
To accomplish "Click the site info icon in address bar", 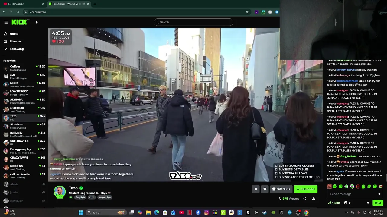I will 26,12.
